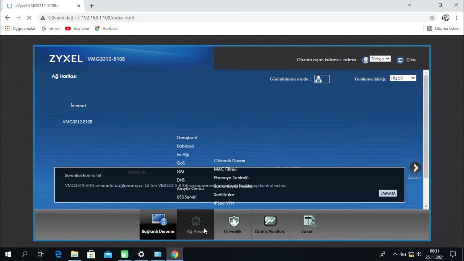Open Haritalar bookmark
Image resolution: width=464 pixels, height=261 pixels.
(x=106, y=28)
